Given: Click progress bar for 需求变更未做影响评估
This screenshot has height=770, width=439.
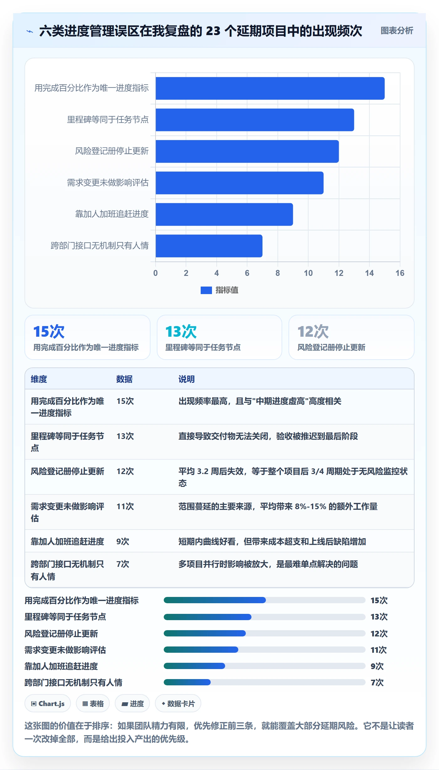Looking at the screenshot, I should coord(264,650).
